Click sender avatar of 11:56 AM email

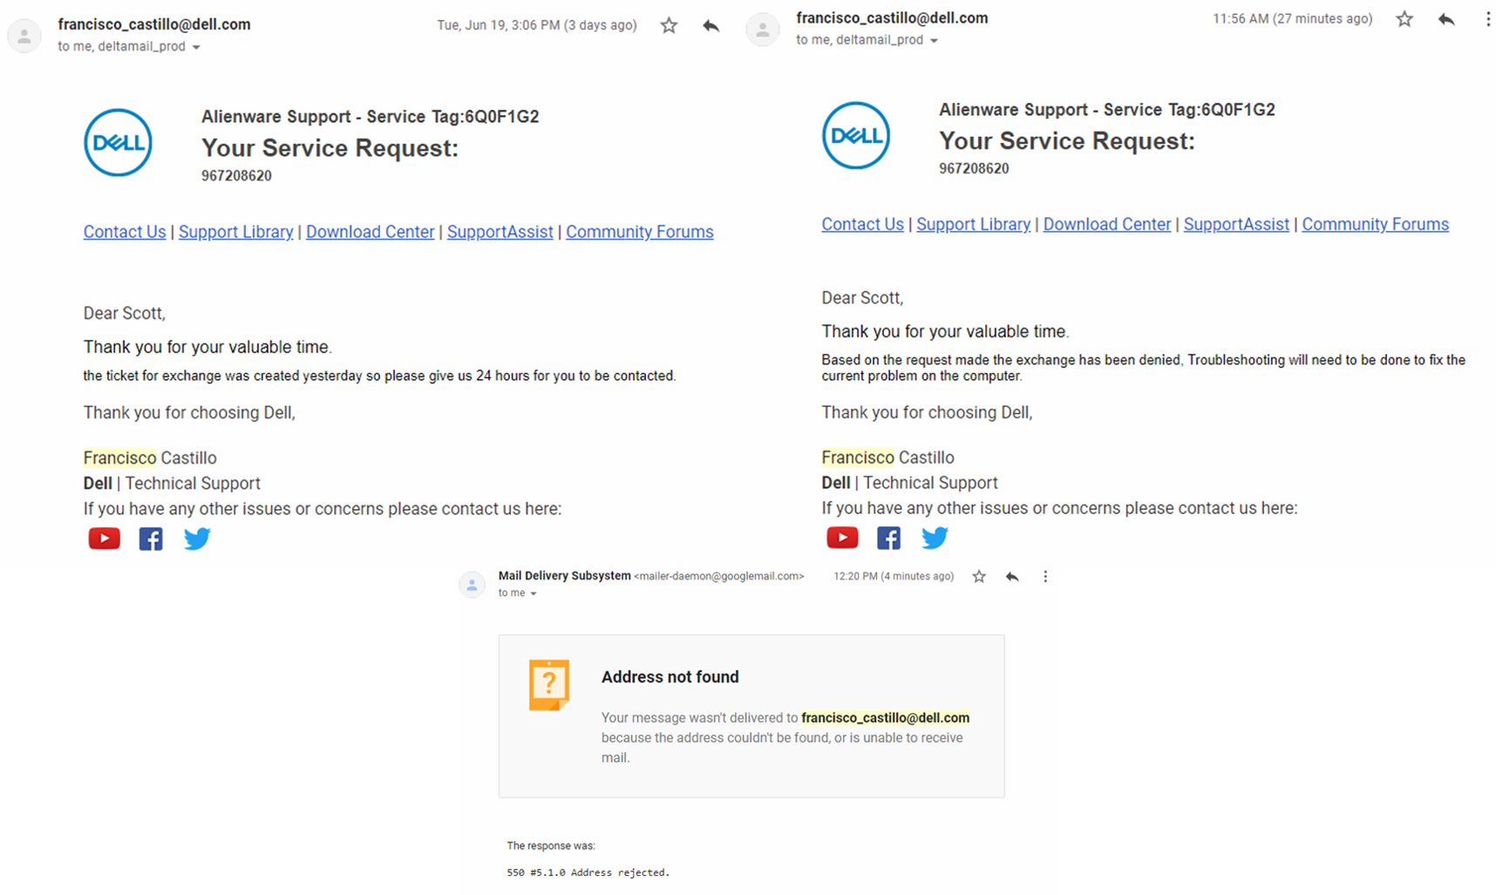pyautogui.click(x=762, y=30)
